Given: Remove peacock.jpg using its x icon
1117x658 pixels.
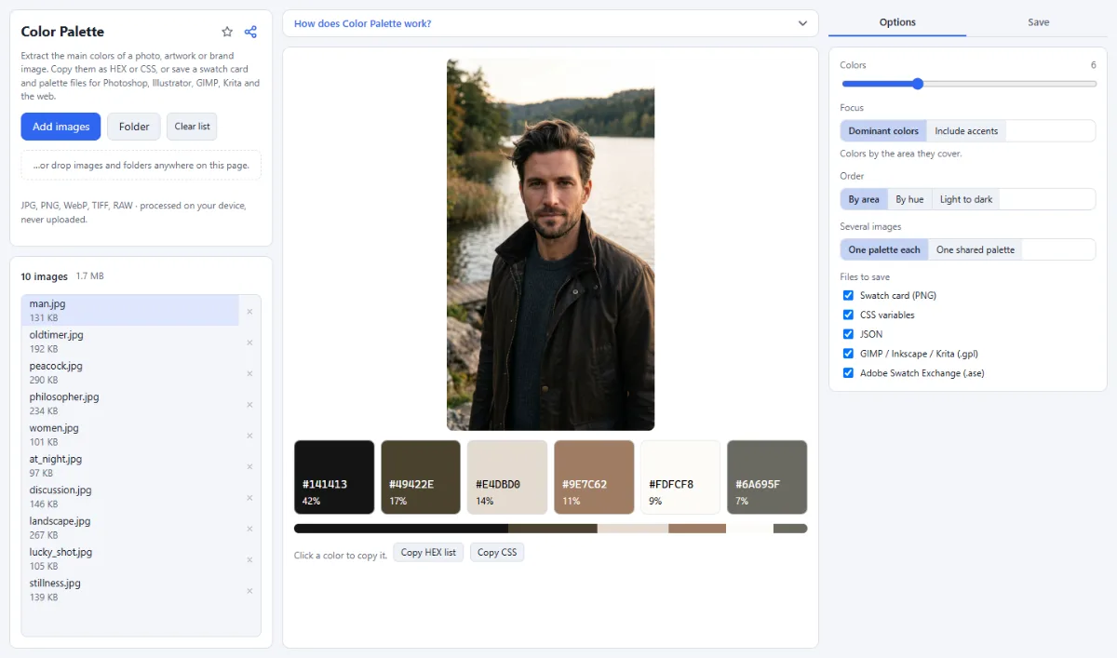Looking at the screenshot, I should click(x=249, y=373).
